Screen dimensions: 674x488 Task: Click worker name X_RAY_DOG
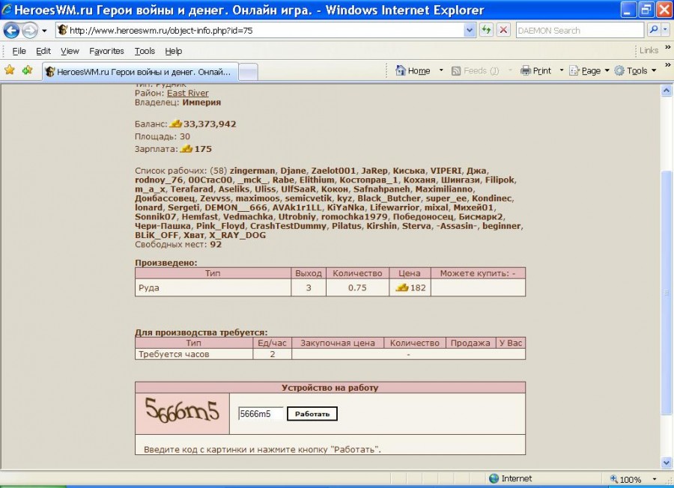237,236
